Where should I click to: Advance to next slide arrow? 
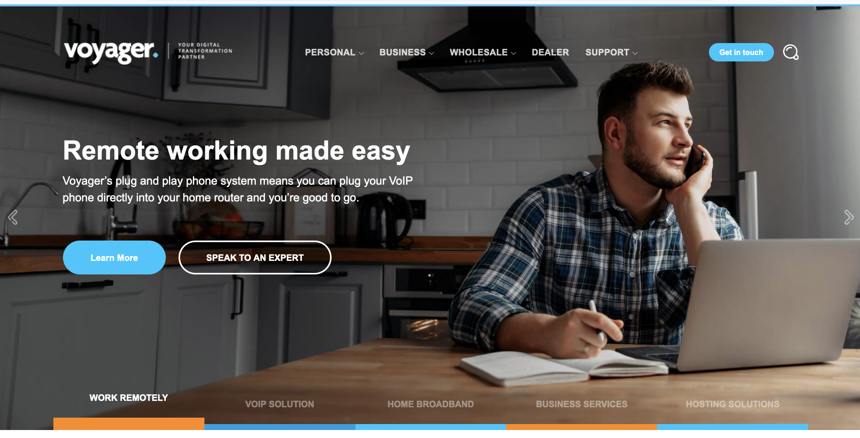click(x=848, y=217)
